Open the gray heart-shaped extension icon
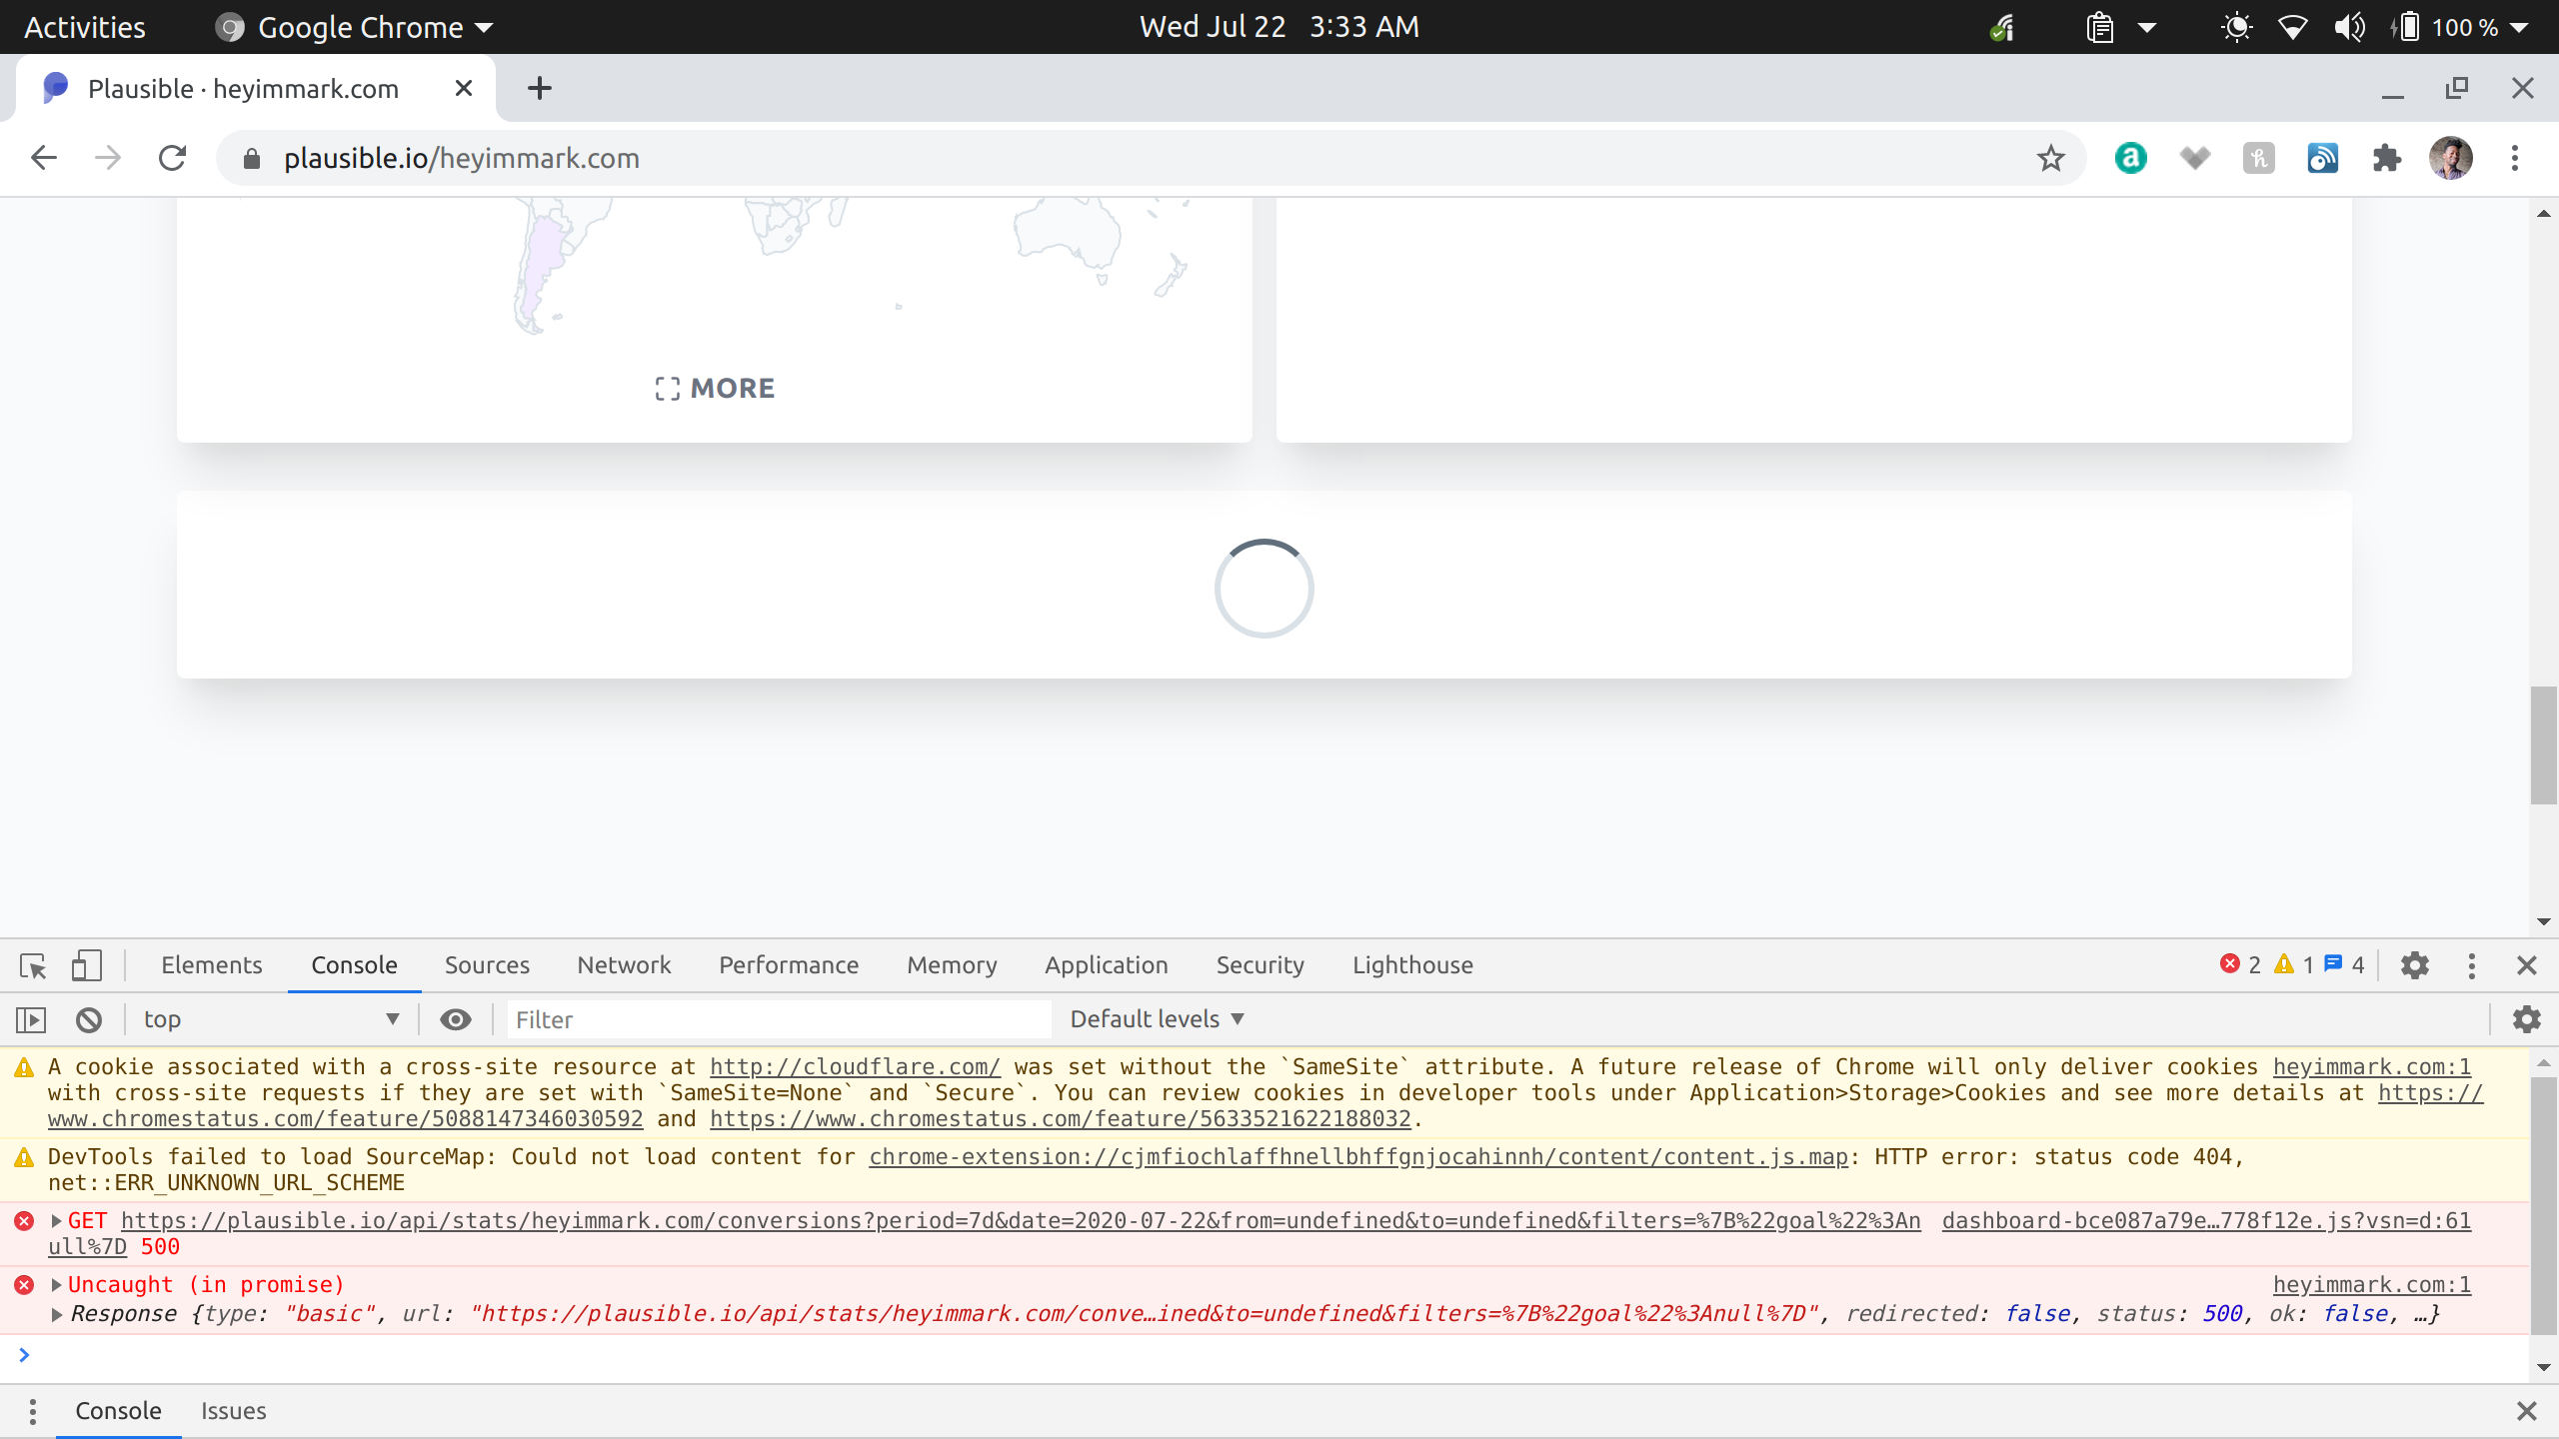This screenshot has width=2559, height=1439. 2195,158
